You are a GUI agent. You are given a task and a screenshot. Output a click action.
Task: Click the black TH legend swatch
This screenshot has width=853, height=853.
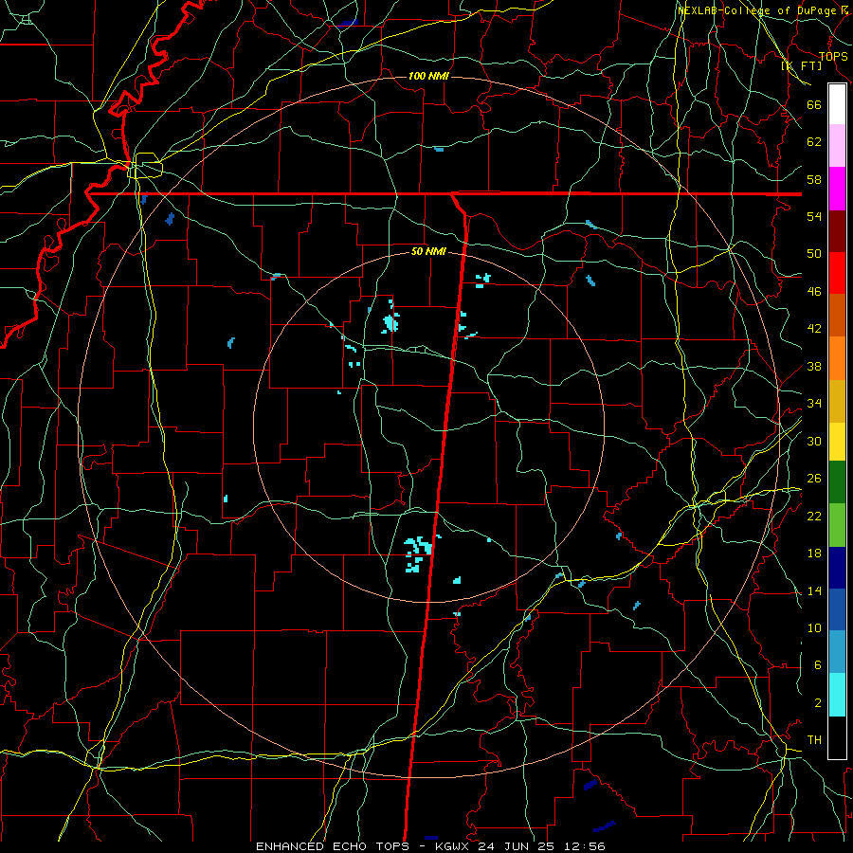click(837, 737)
